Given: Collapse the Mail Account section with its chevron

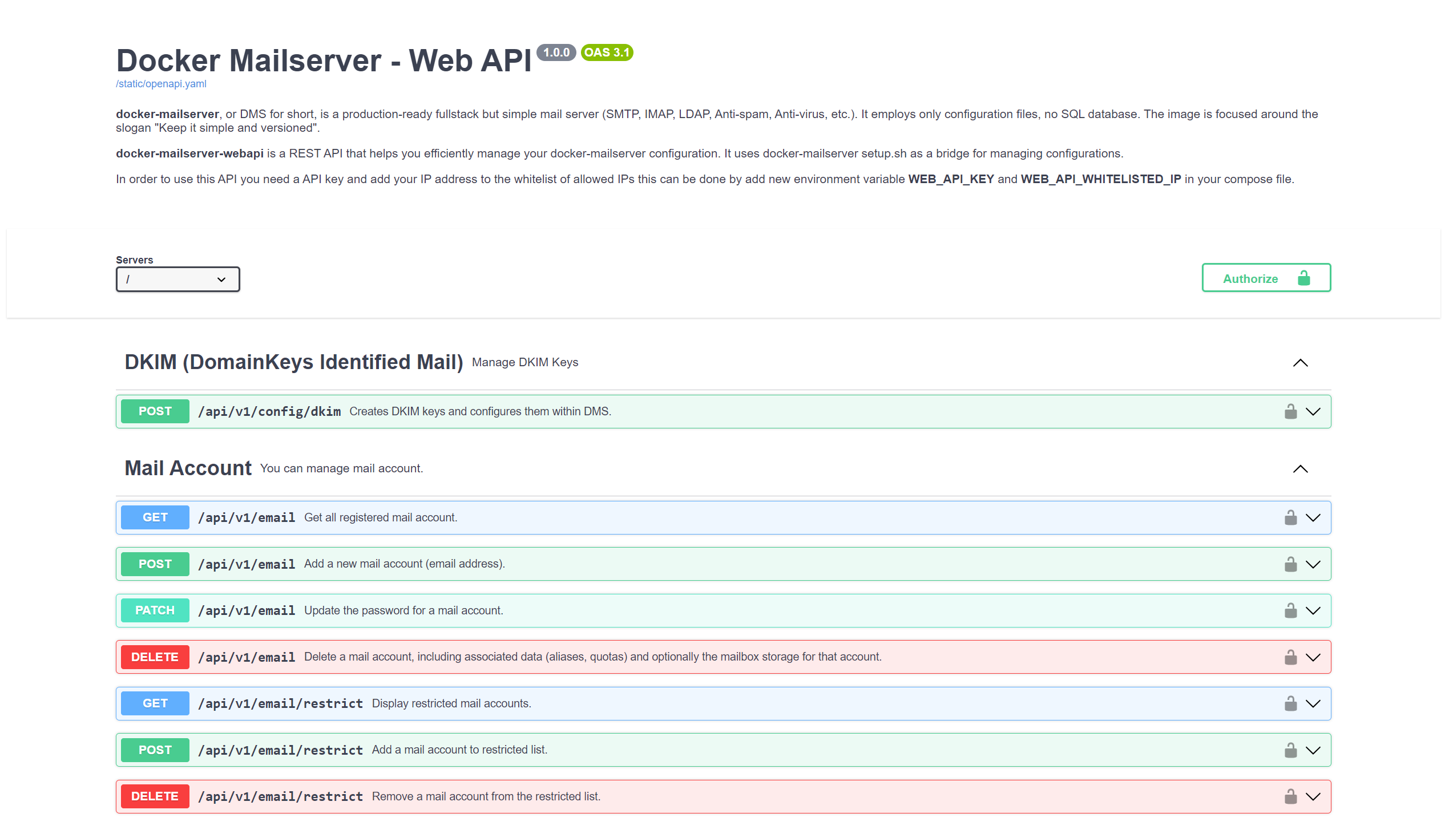Looking at the screenshot, I should (x=1300, y=468).
